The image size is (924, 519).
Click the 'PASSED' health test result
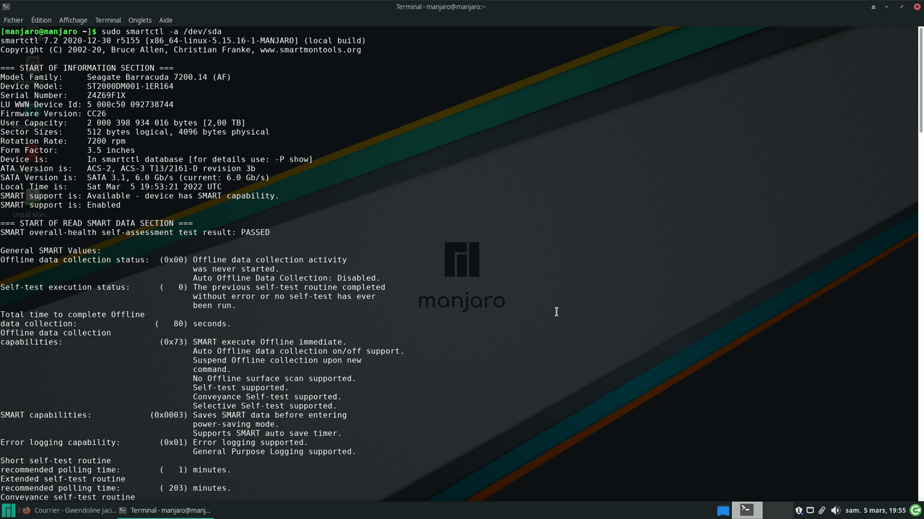click(x=256, y=232)
